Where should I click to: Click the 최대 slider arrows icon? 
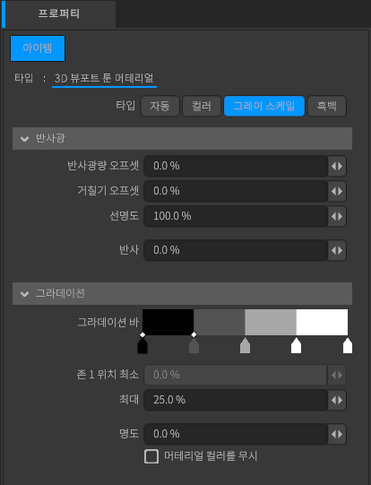(x=337, y=400)
